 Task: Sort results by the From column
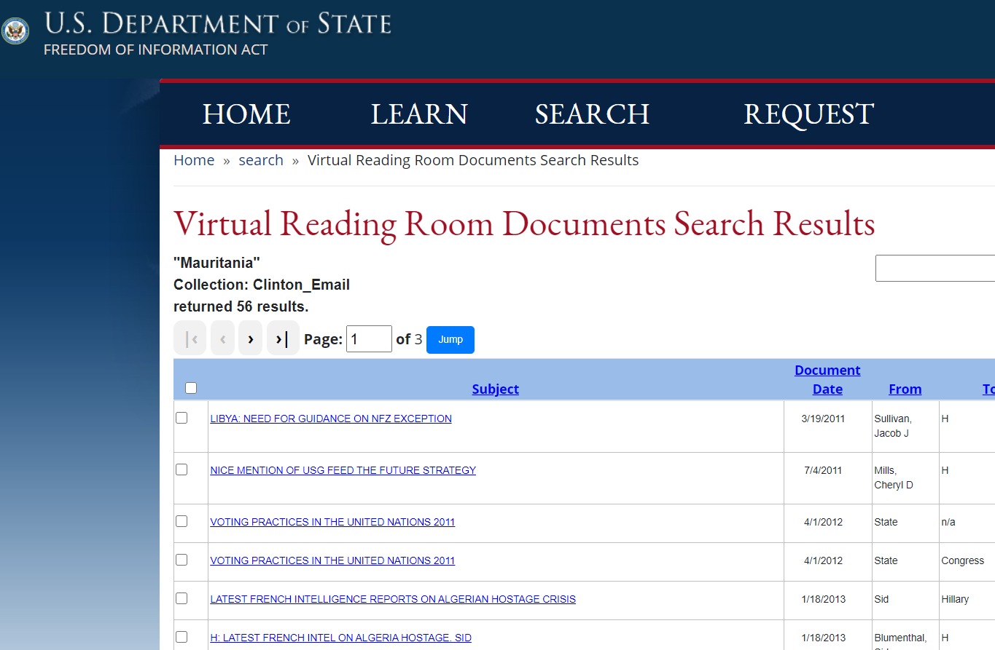click(x=905, y=389)
